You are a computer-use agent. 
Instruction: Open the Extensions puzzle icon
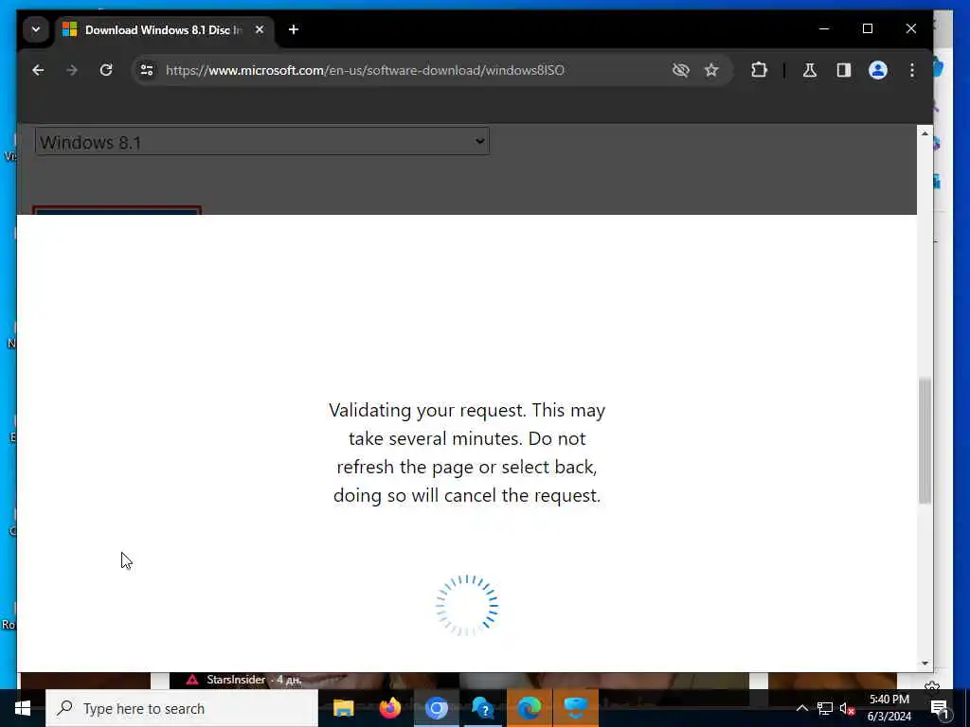pos(759,70)
